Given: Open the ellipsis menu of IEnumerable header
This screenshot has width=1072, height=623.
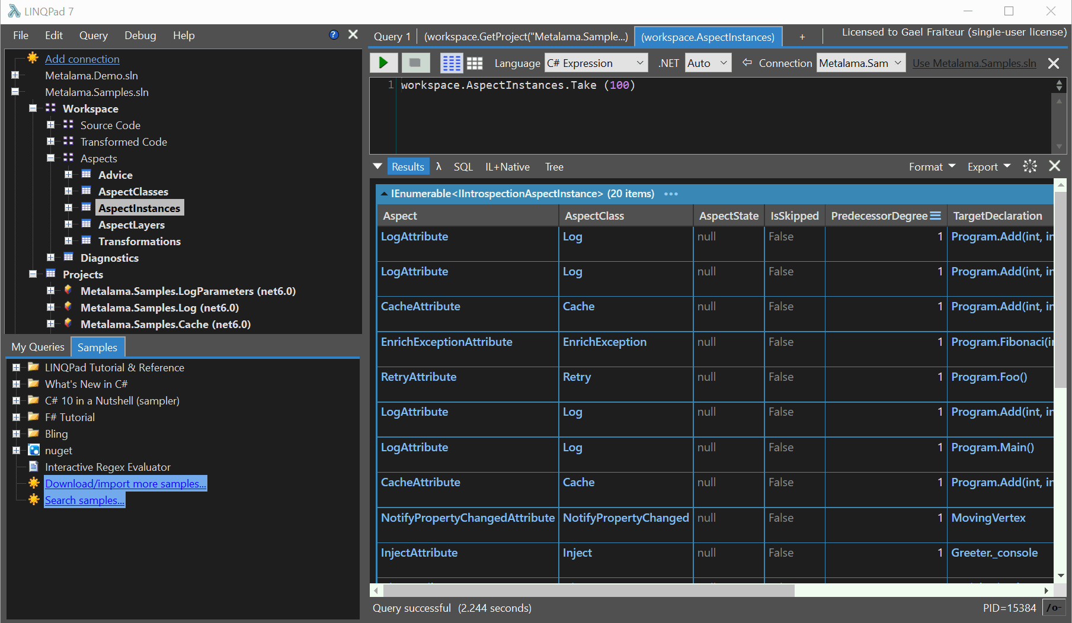Looking at the screenshot, I should pyautogui.click(x=671, y=194).
